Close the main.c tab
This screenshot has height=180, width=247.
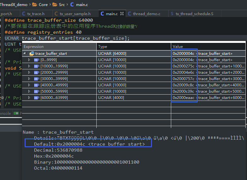coord(122,14)
